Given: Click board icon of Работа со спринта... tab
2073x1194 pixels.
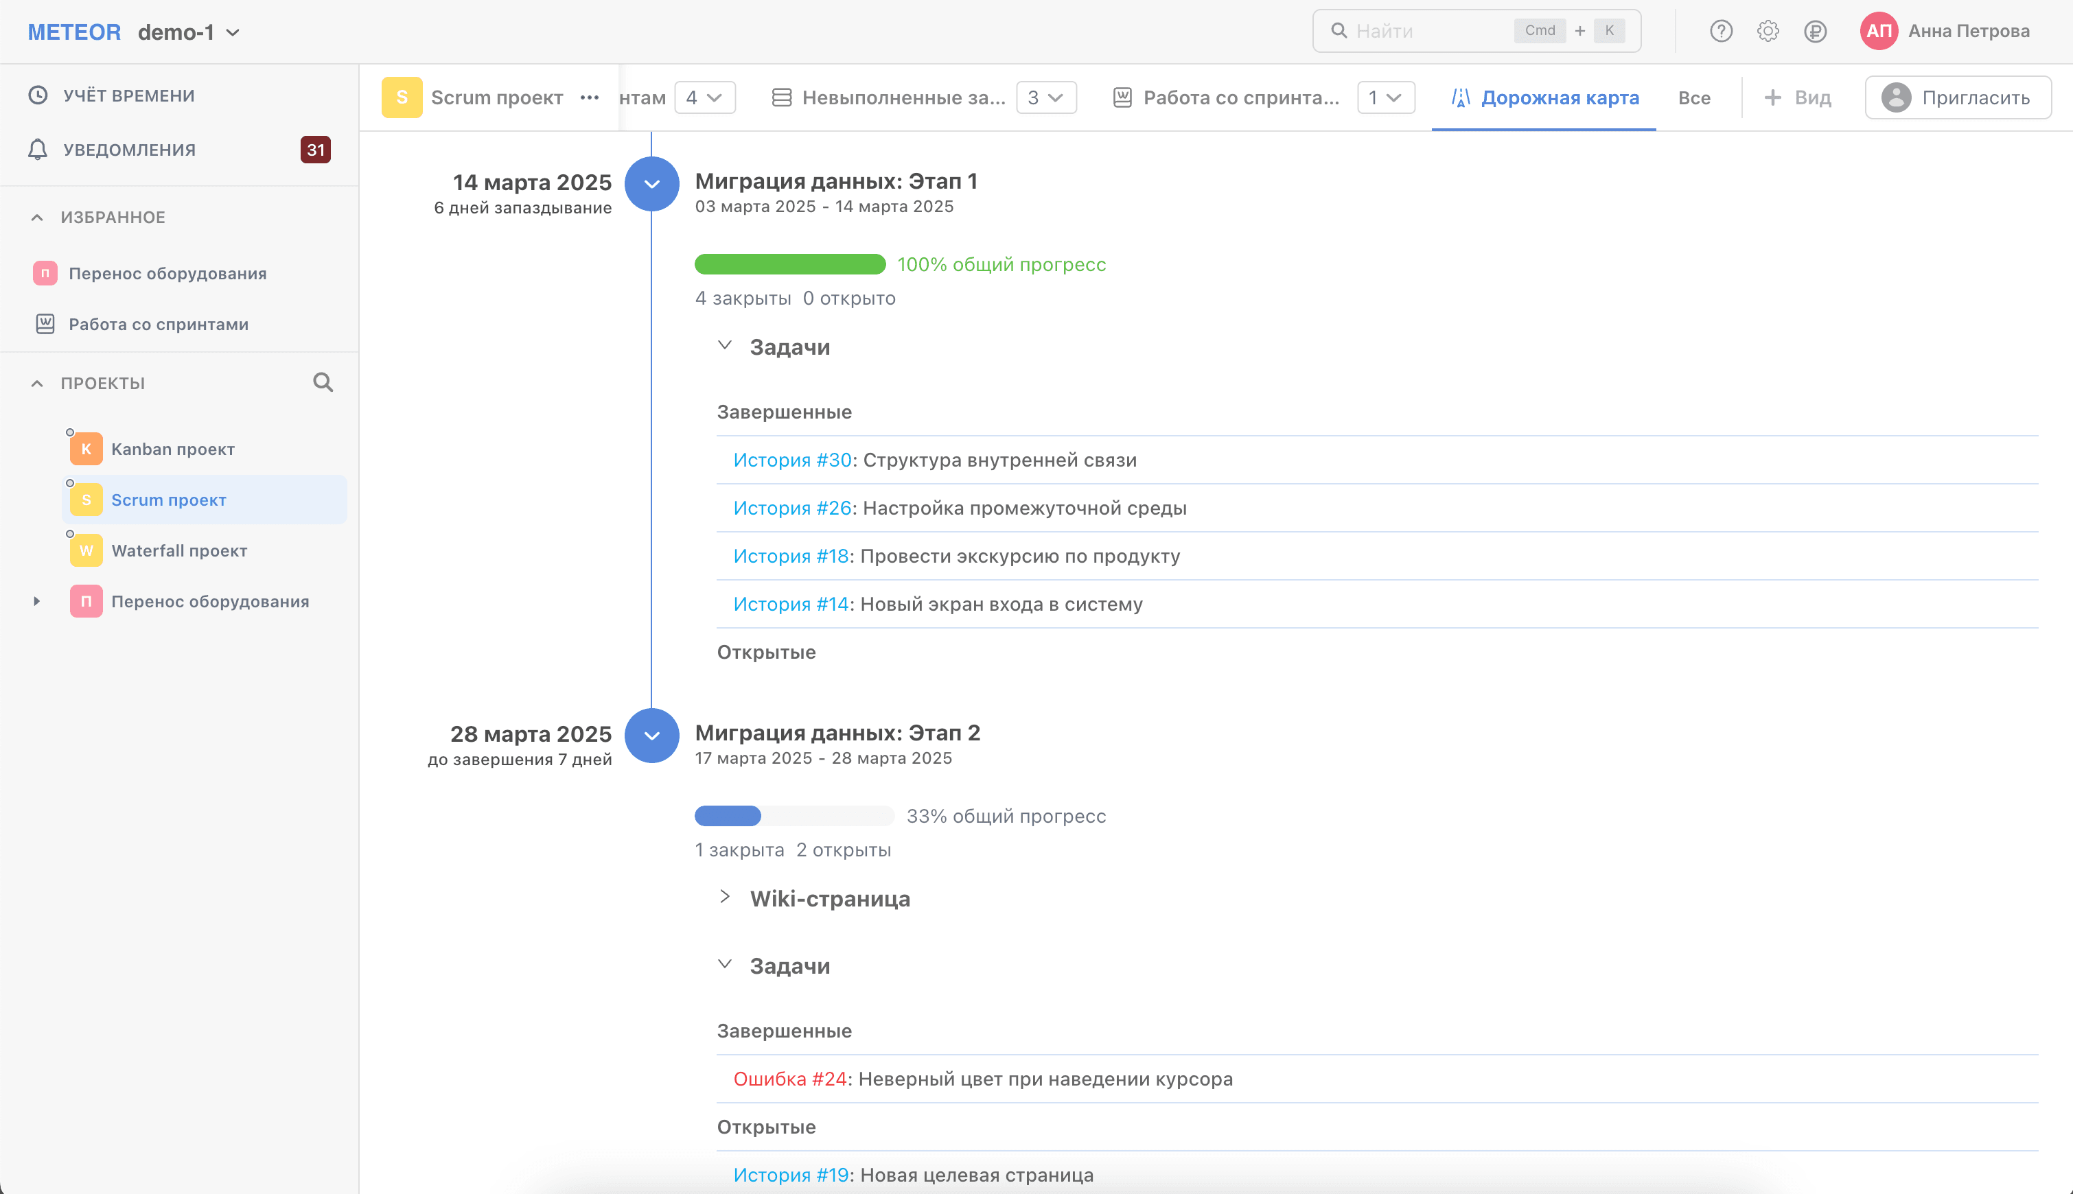Looking at the screenshot, I should [x=1122, y=97].
